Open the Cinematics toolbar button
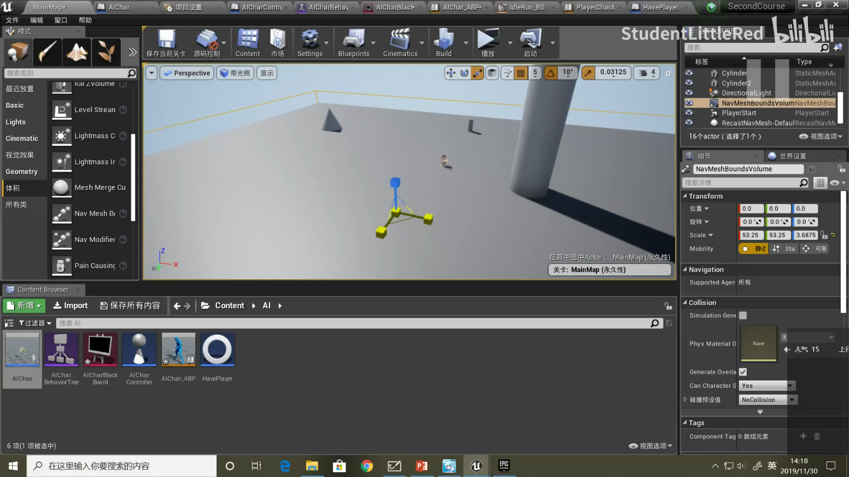Viewport: 849px width, 477px height. click(400, 43)
